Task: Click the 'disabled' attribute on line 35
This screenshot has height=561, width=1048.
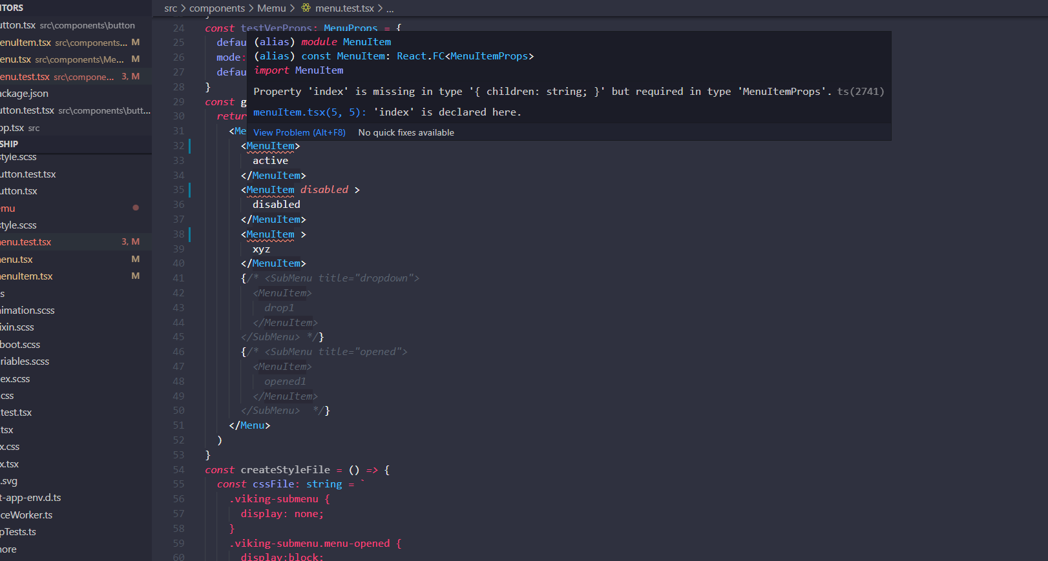Action: (324, 190)
